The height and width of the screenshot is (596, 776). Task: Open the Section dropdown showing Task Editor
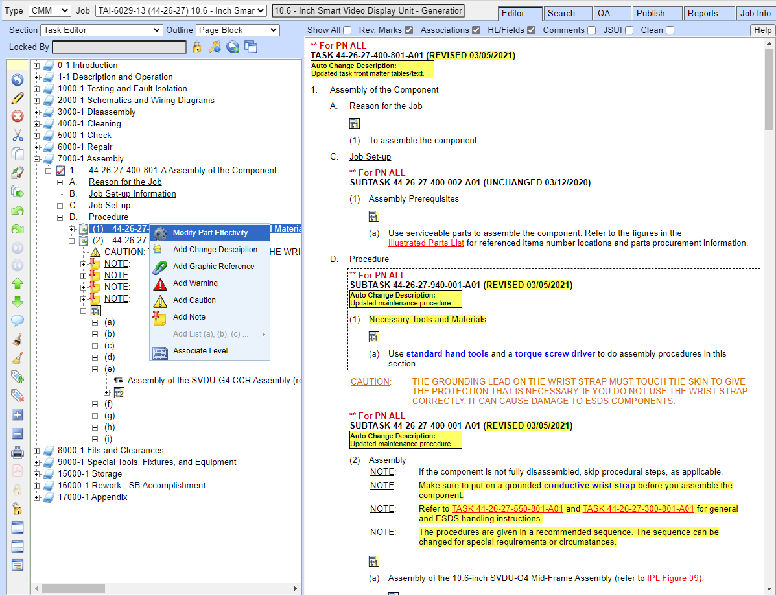click(101, 30)
